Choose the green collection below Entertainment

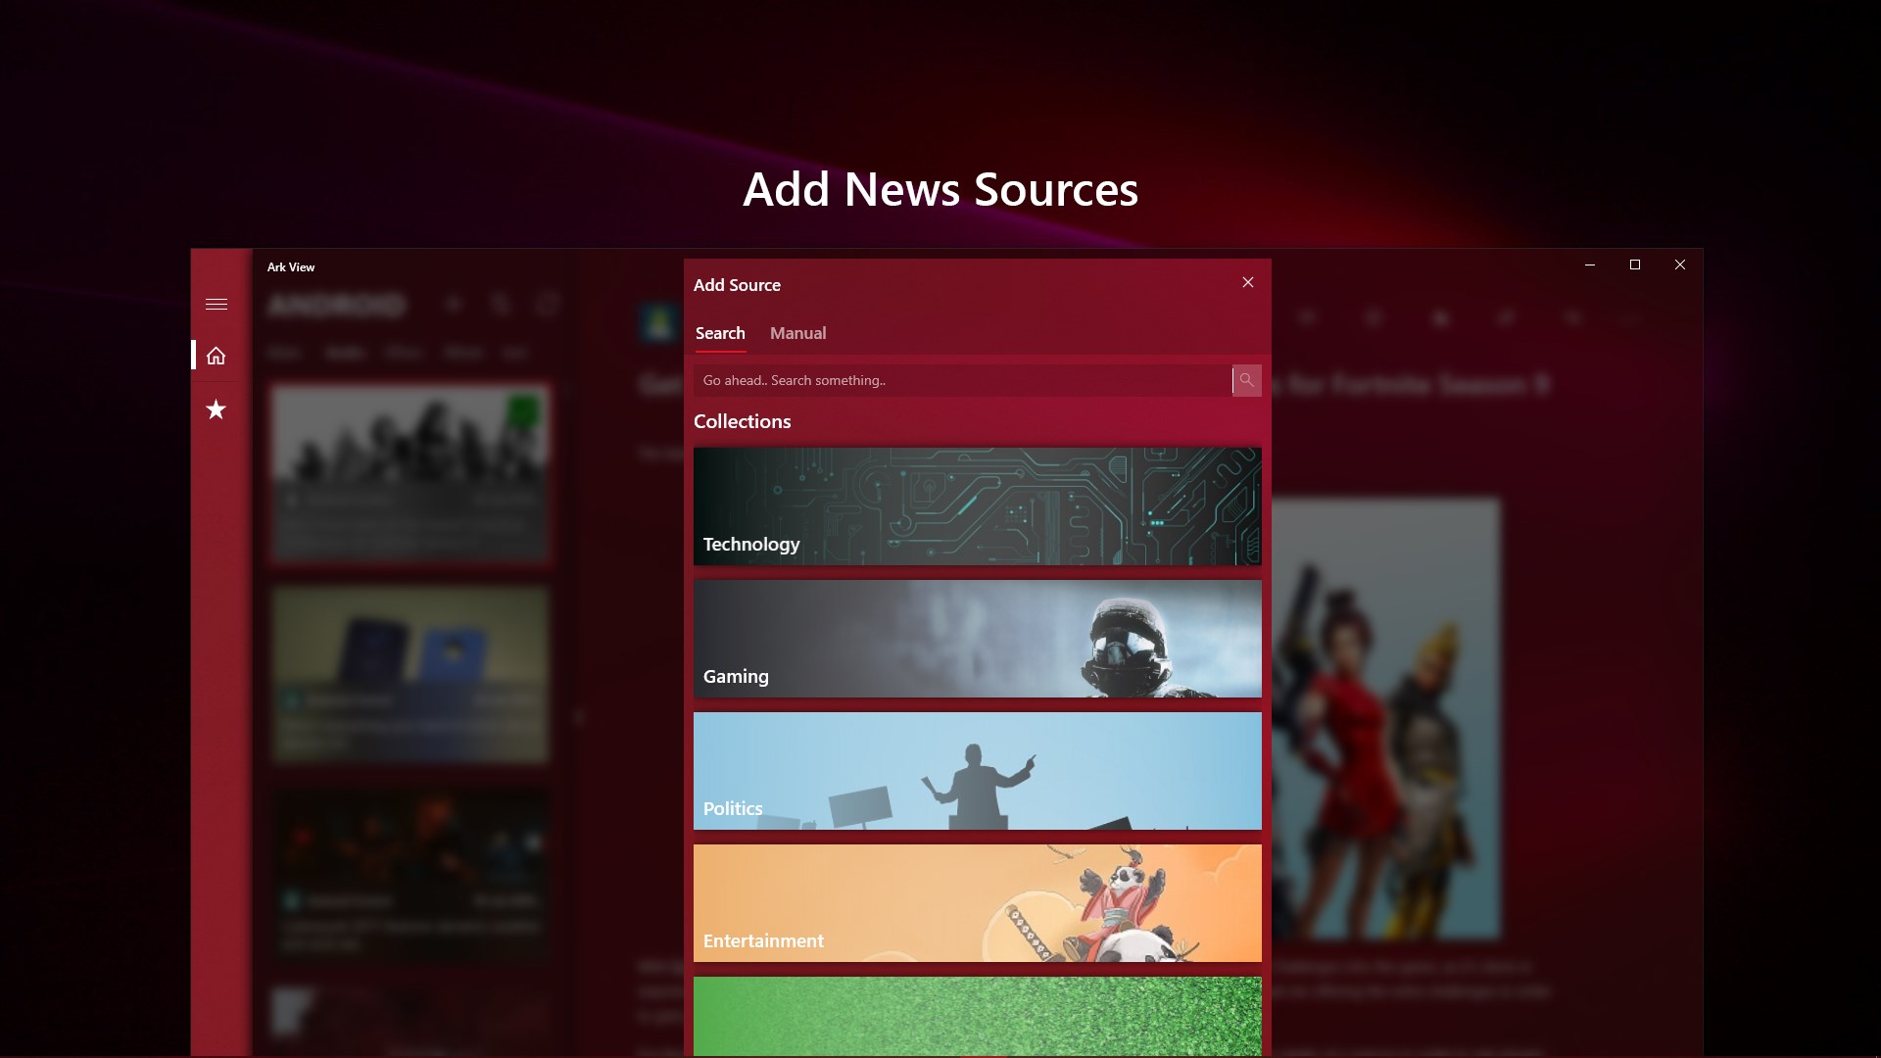click(978, 1019)
